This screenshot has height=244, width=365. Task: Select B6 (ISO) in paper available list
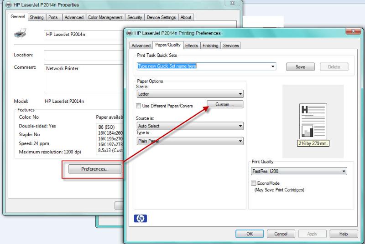tap(106, 127)
